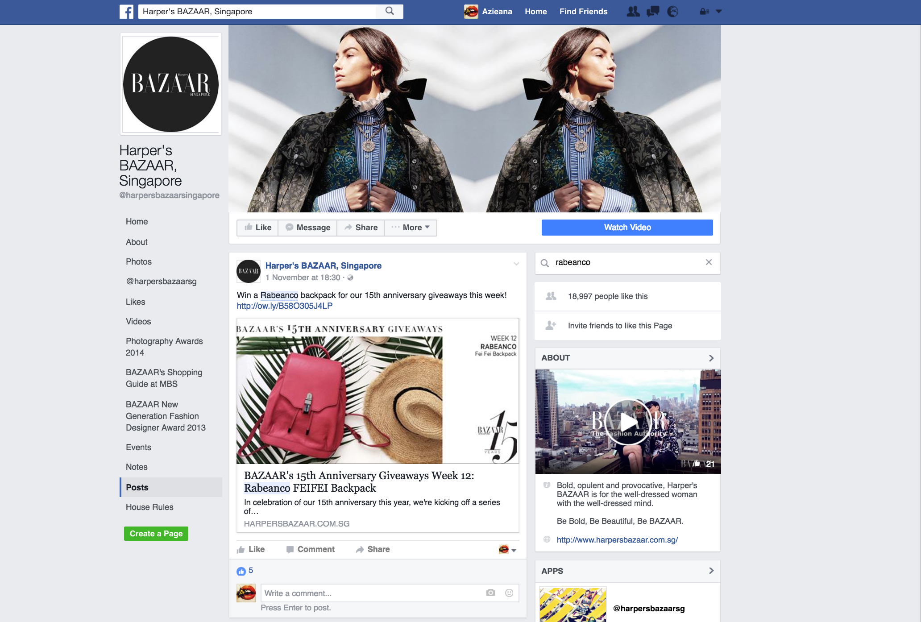Share the Rabeanco backpack post
This screenshot has height=622, width=921.
pyautogui.click(x=373, y=549)
